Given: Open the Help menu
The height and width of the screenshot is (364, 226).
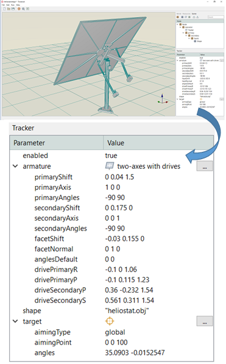Looking at the screenshot, I should 18,5.
